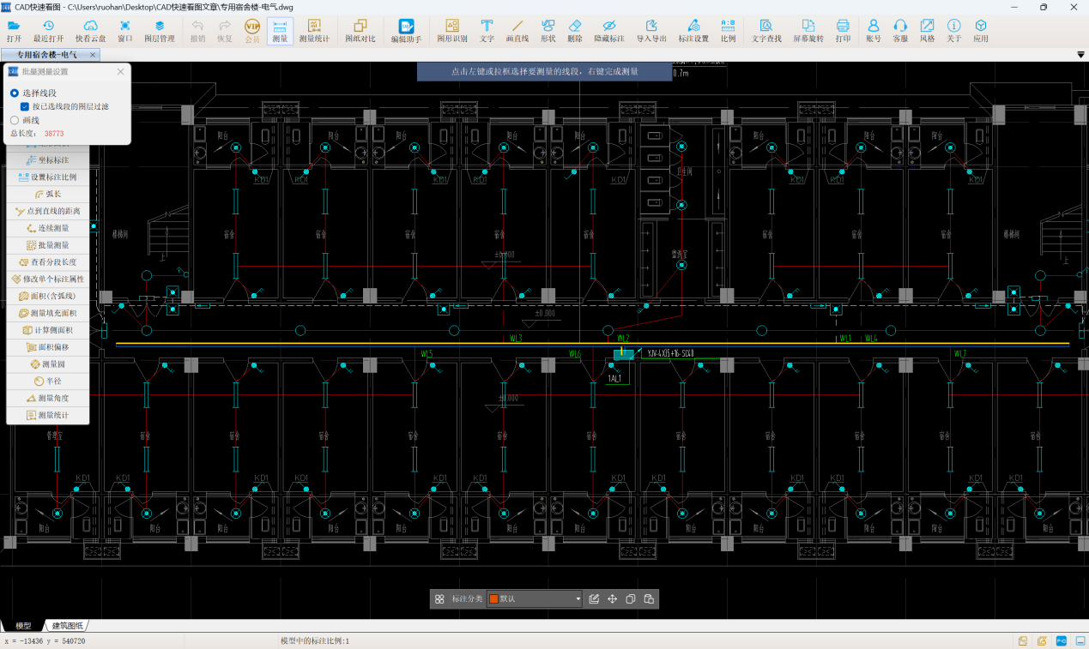Screen dimensions: 1089x649
Task: Select the 专用宿舍楼-电气 document tab
Action: point(46,55)
